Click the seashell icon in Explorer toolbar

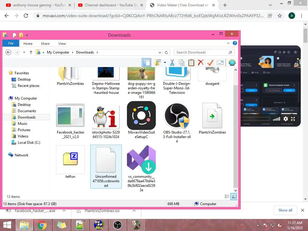[x=232, y=63]
